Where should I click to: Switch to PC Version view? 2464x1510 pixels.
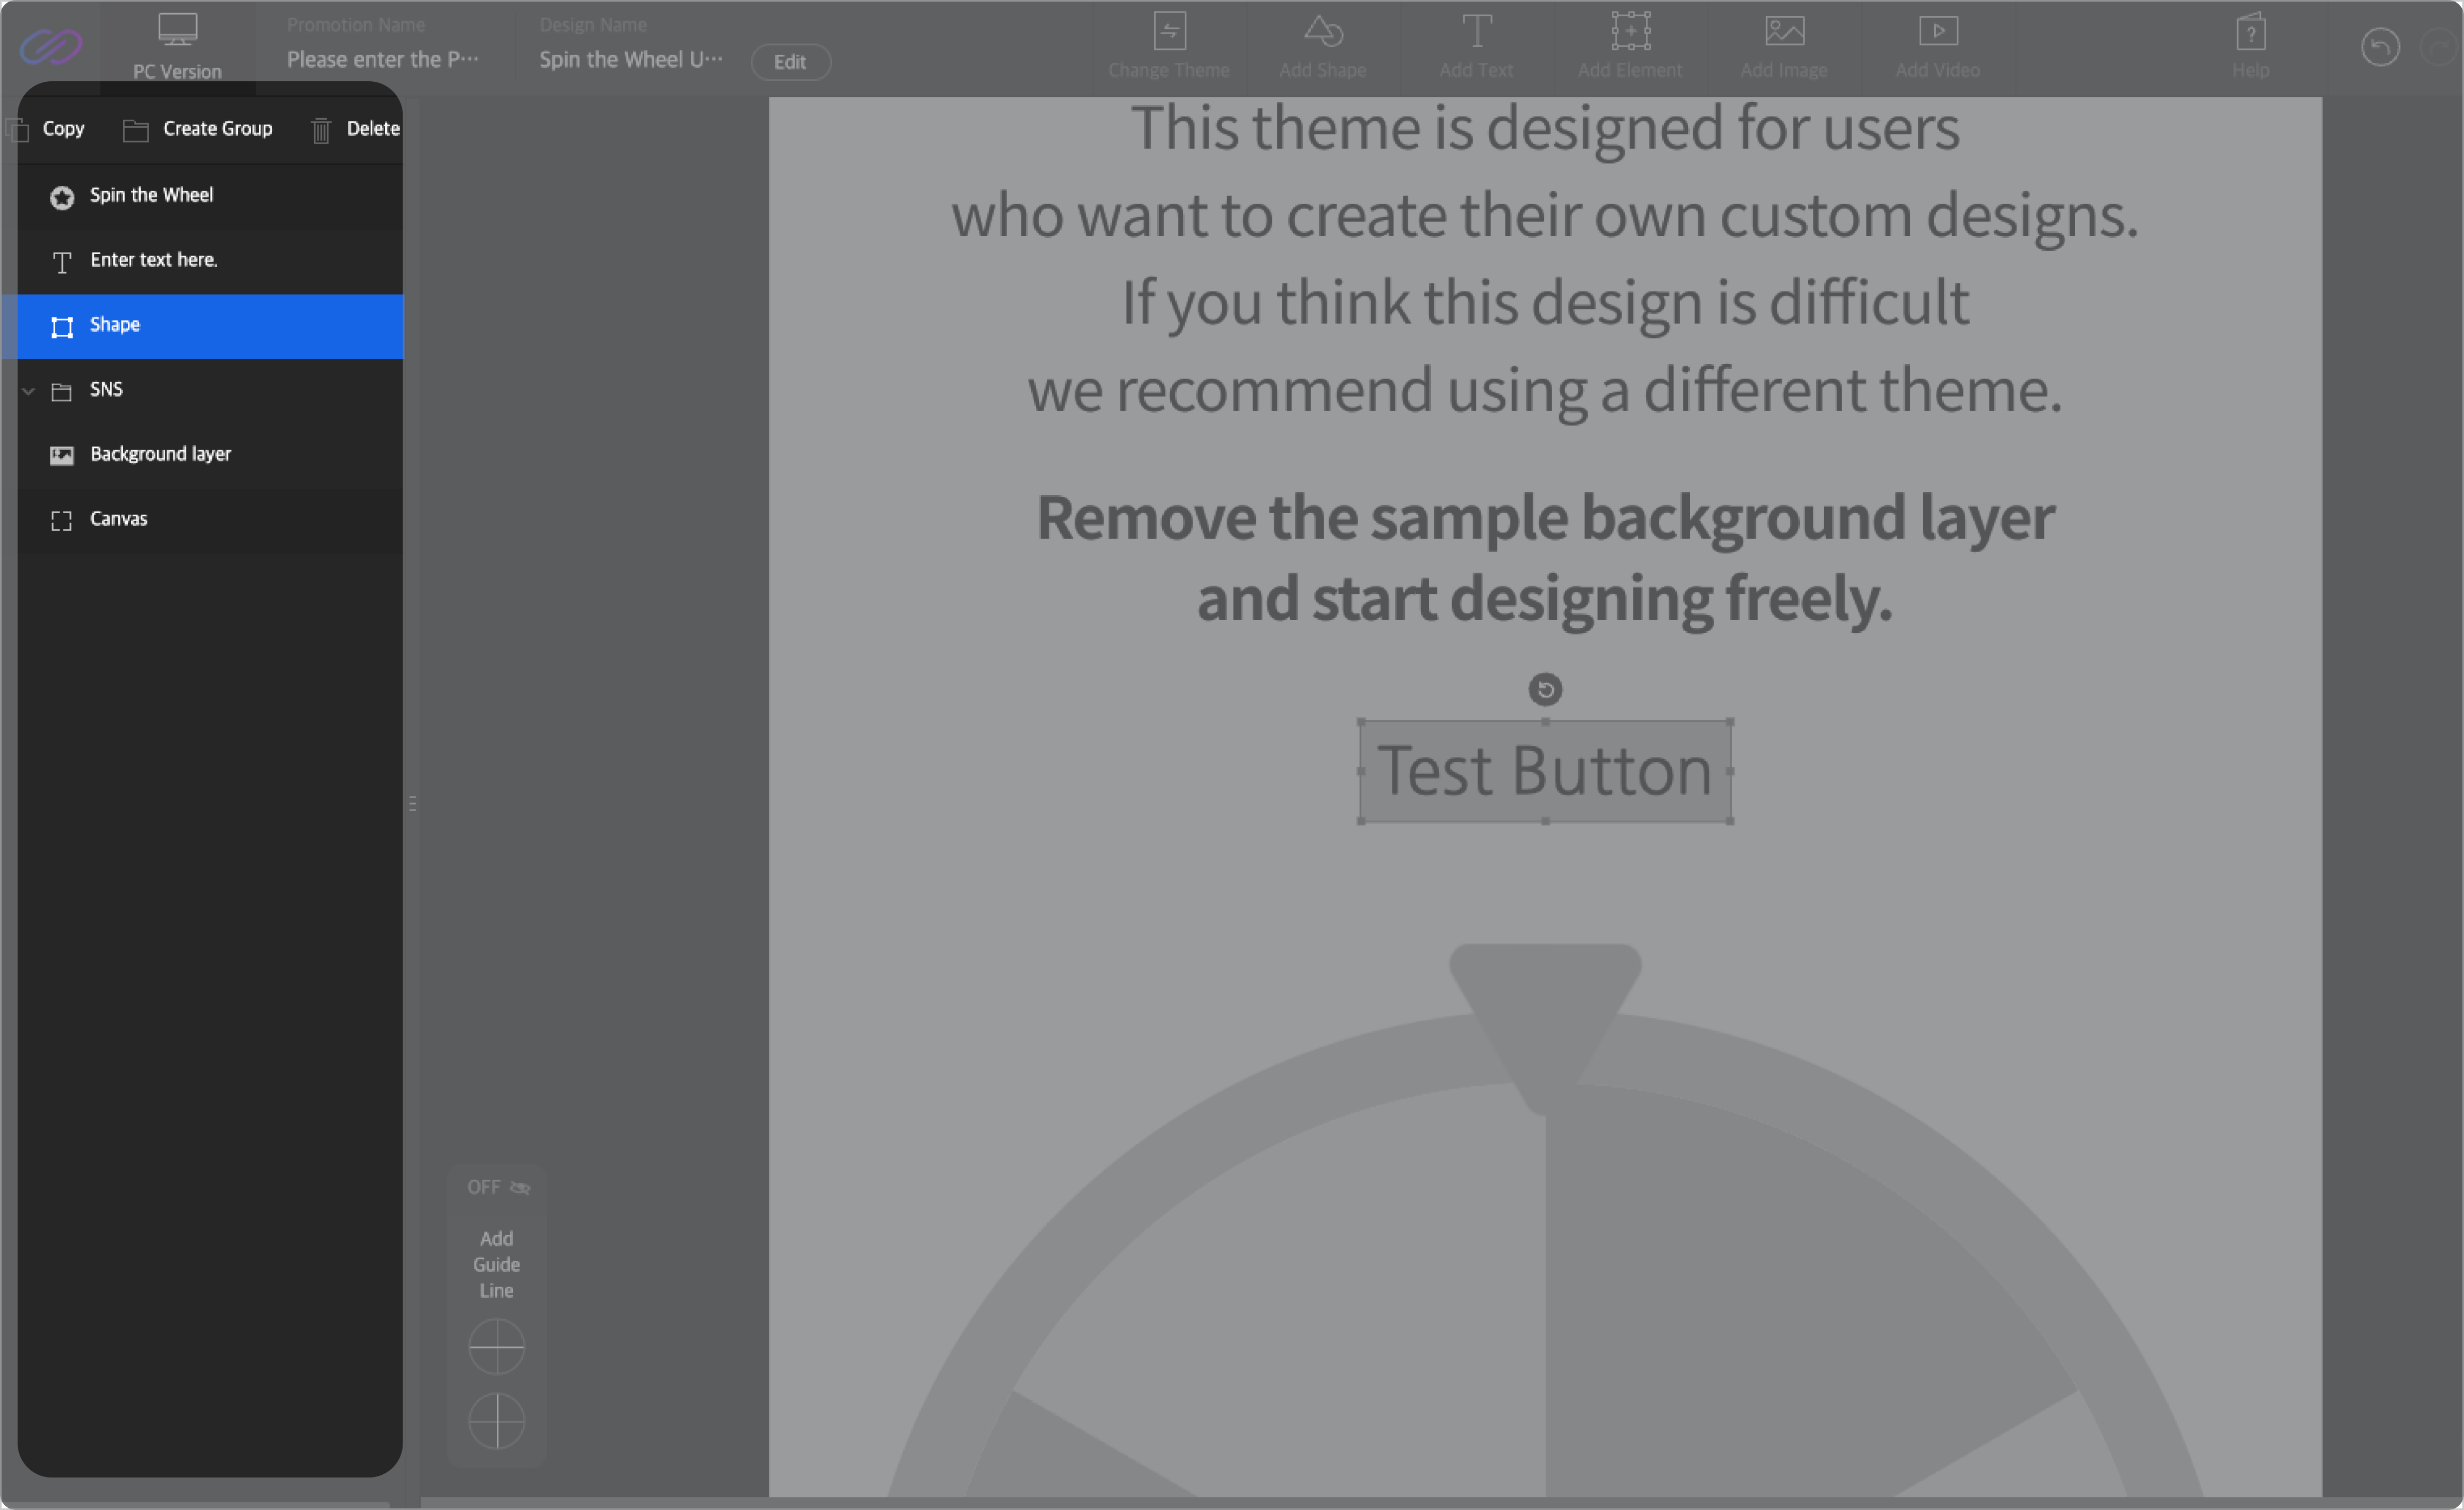177,45
